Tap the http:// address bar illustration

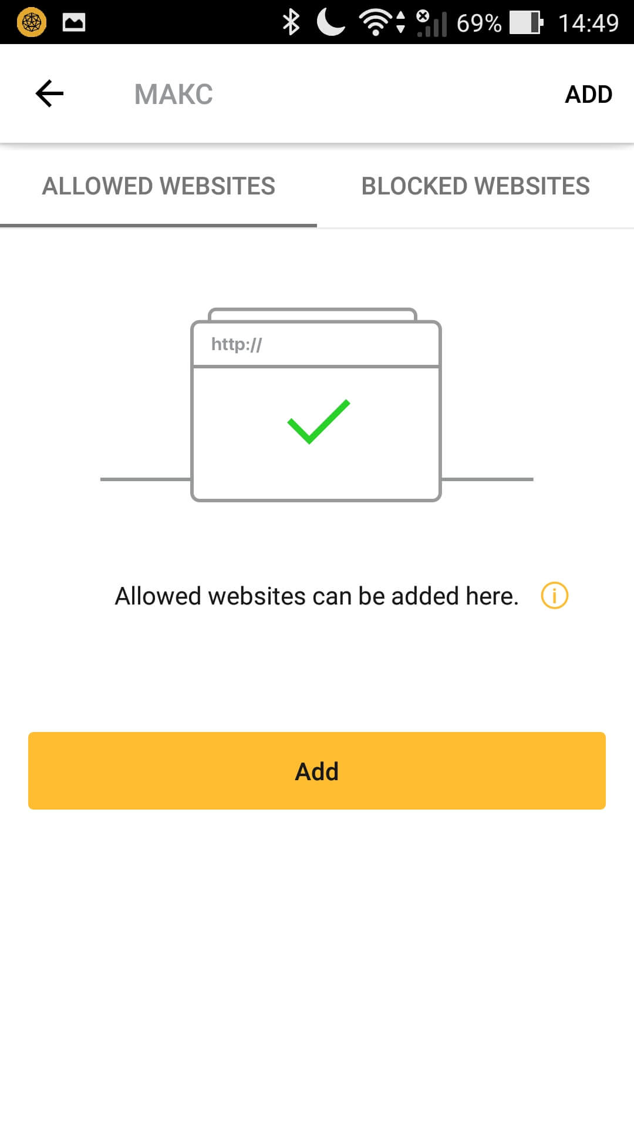click(316, 344)
